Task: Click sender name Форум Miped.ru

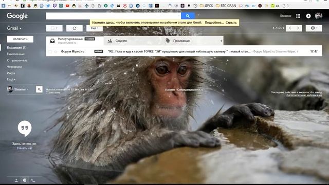Action: click(72, 51)
